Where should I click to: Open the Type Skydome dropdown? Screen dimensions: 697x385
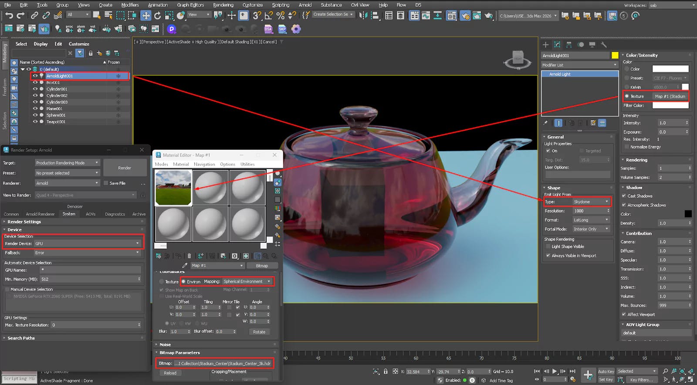[x=591, y=202]
